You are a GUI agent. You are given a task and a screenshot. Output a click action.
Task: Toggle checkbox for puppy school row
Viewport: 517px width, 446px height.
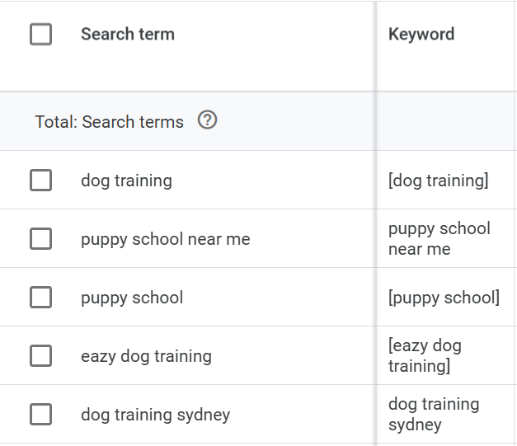40,298
